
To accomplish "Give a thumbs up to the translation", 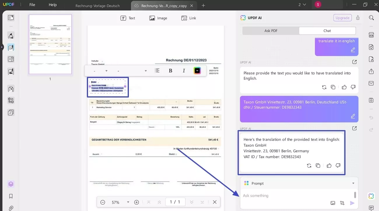I will click(329, 165).
